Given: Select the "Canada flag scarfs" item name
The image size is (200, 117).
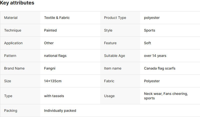Looking at the screenshot, I should (x=160, y=68).
